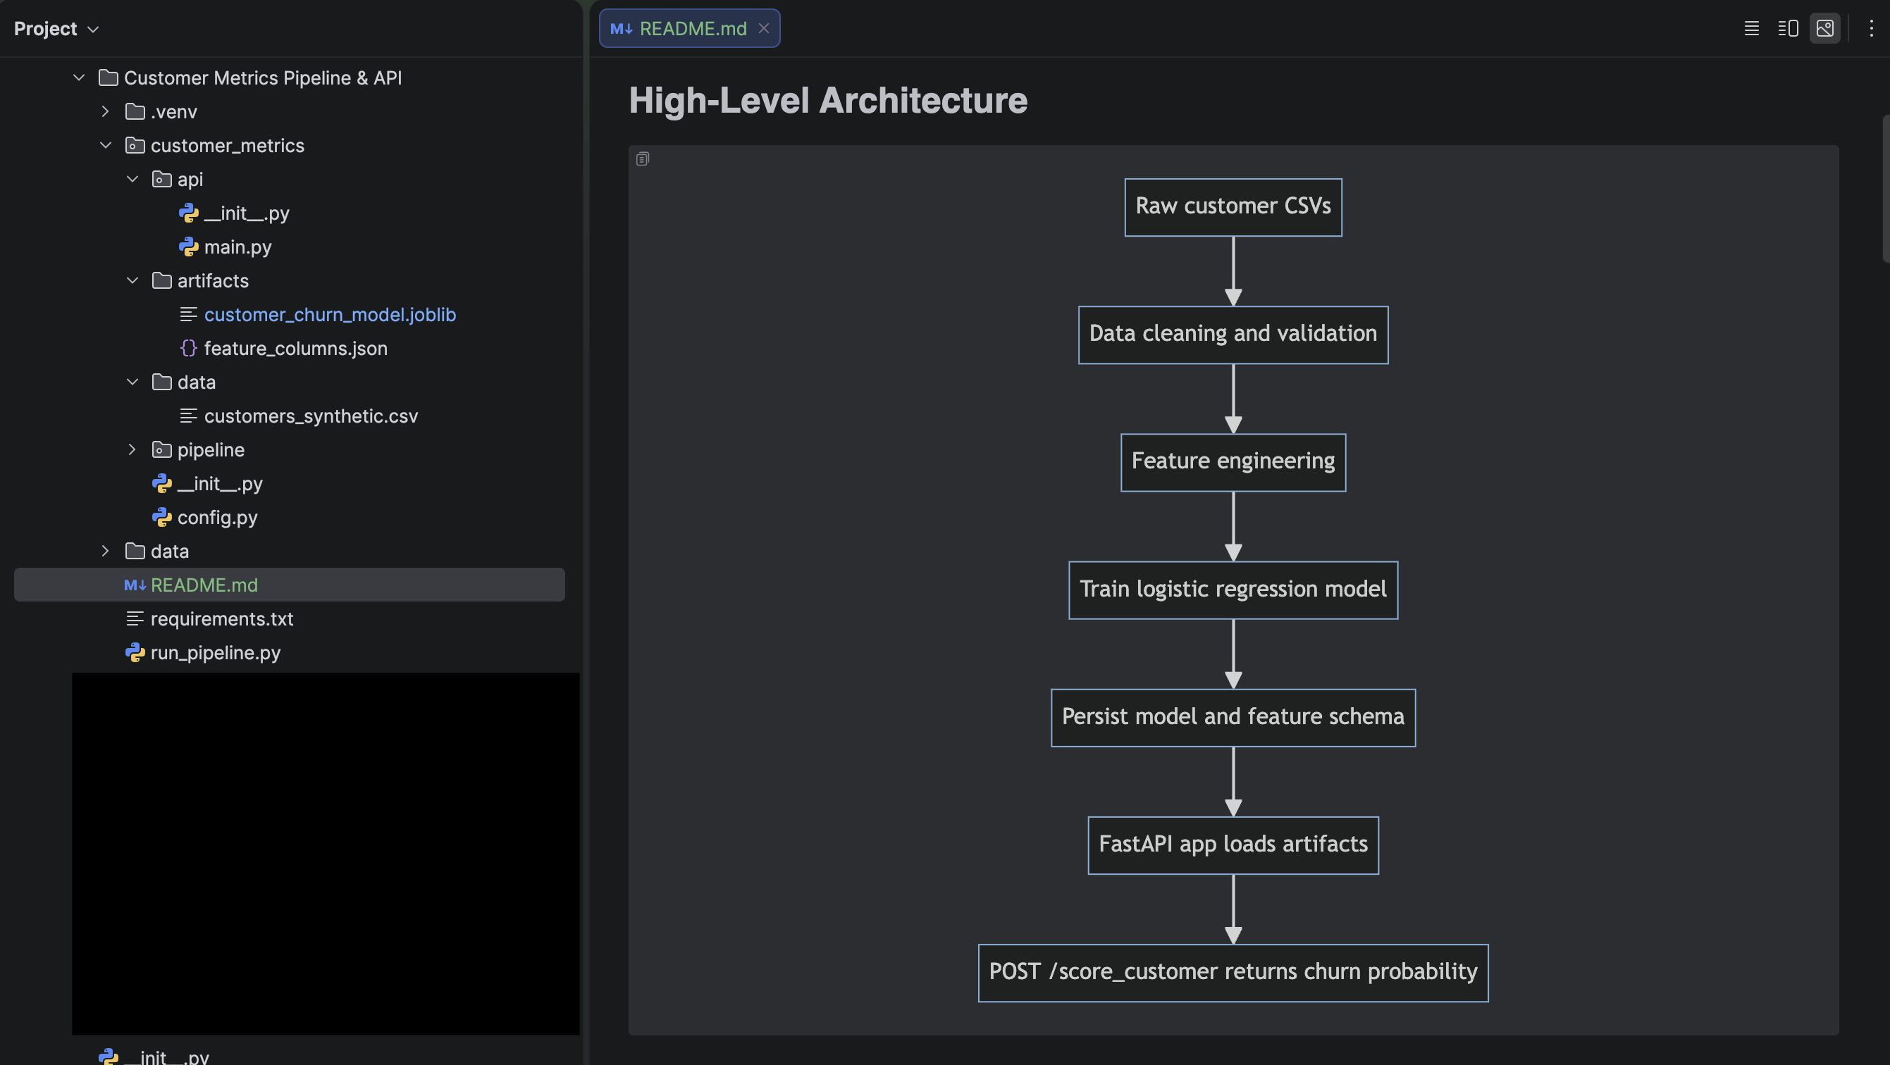Click the file icon beside customers_synthetic.csv
Image resolution: width=1890 pixels, height=1065 pixels.
click(x=190, y=416)
